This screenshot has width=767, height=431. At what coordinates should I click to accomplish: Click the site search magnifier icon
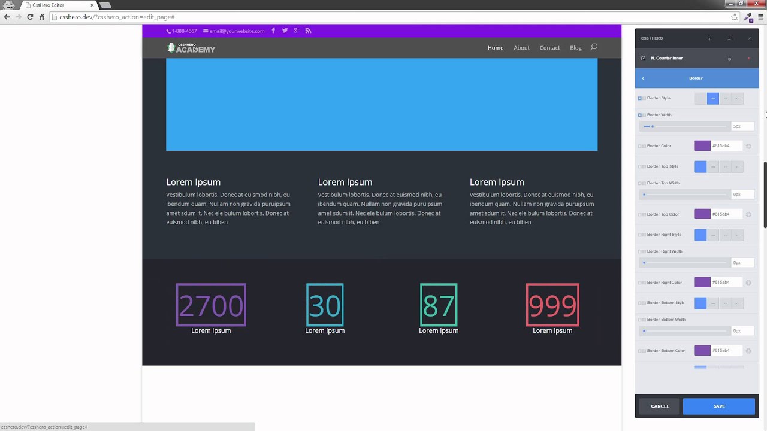[594, 47]
